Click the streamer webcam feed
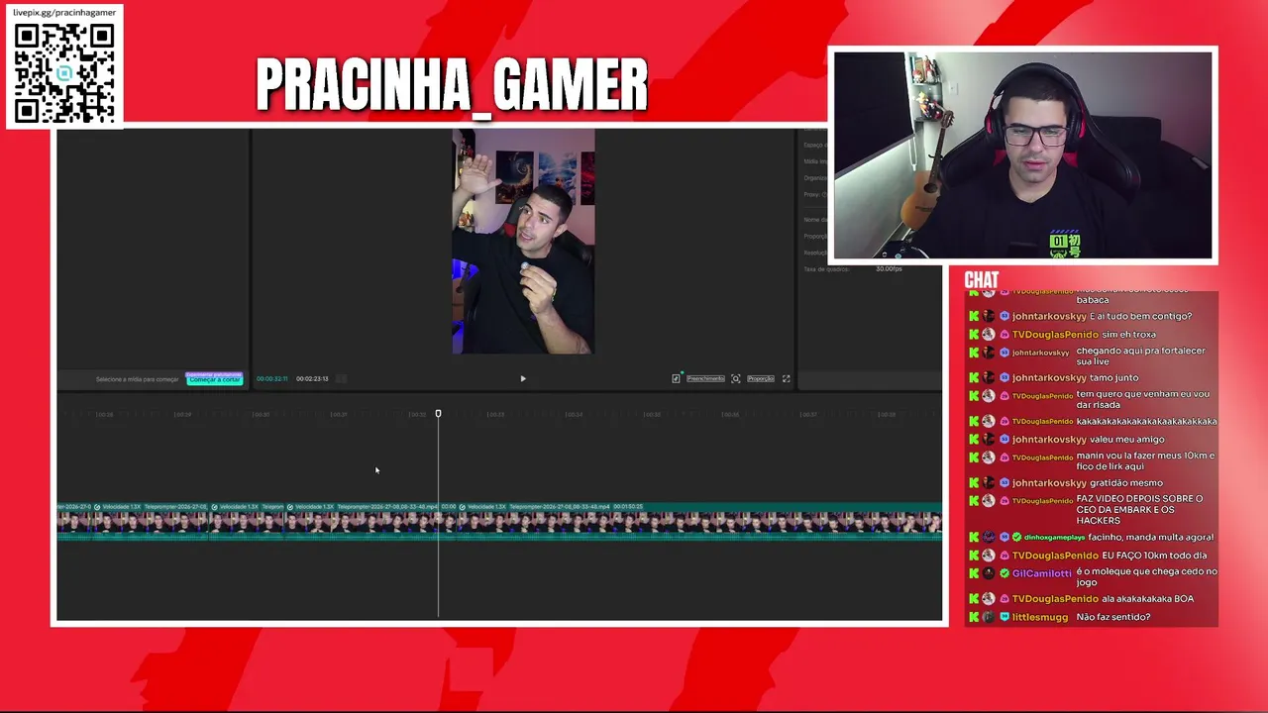Screen dimensions: 1268x713 point(1022,155)
